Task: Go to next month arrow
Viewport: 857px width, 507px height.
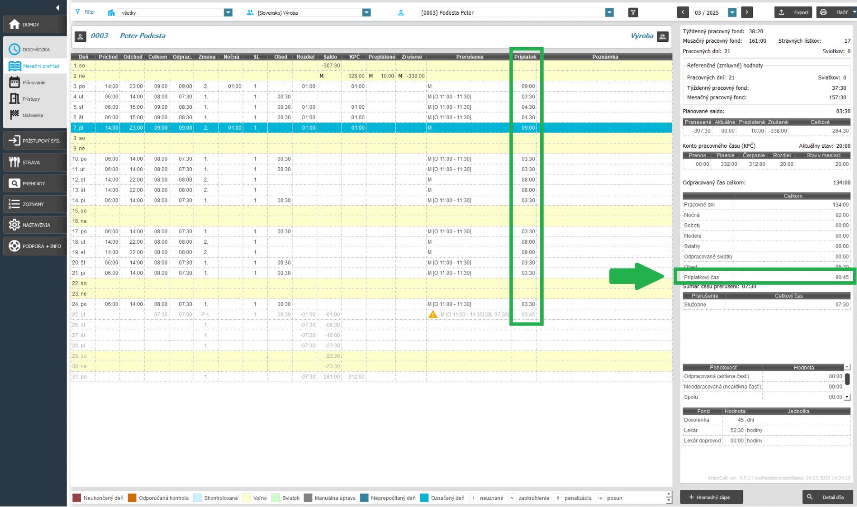Action: click(x=747, y=13)
